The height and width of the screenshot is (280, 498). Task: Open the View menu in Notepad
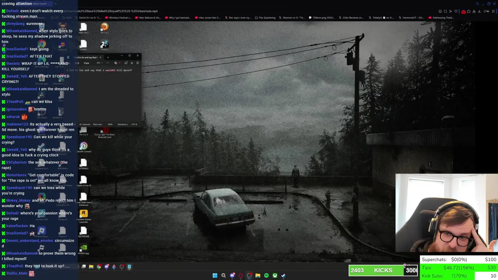pos(86,63)
